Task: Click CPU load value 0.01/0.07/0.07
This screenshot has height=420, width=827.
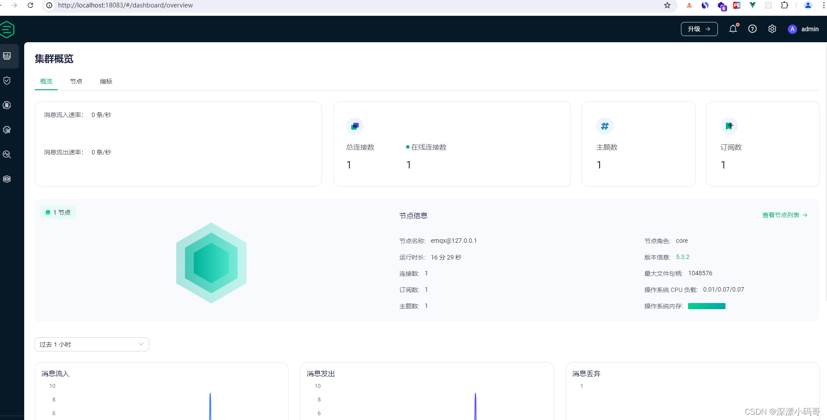Action: click(x=724, y=289)
